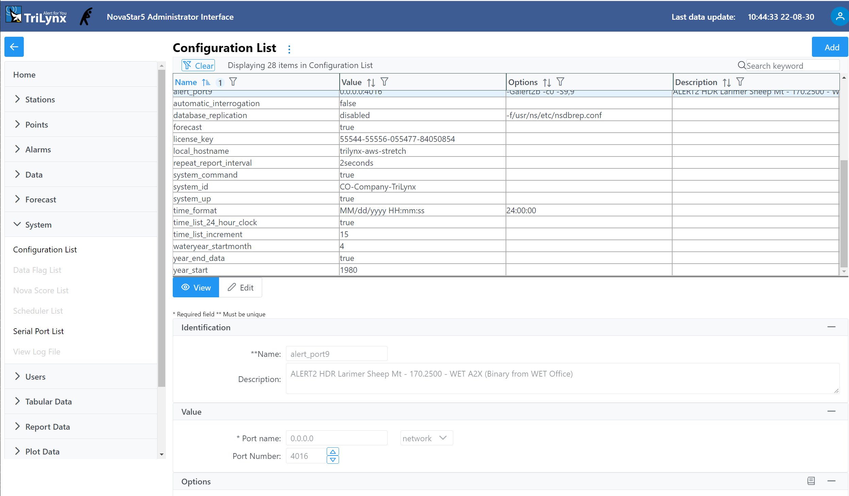Sort by Value column arrows
Viewport: 849px width, 496px height.
tap(371, 82)
